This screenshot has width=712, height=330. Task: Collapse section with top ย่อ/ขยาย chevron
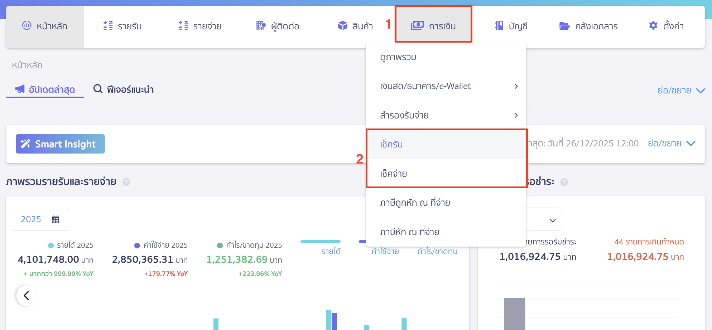(x=700, y=91)
